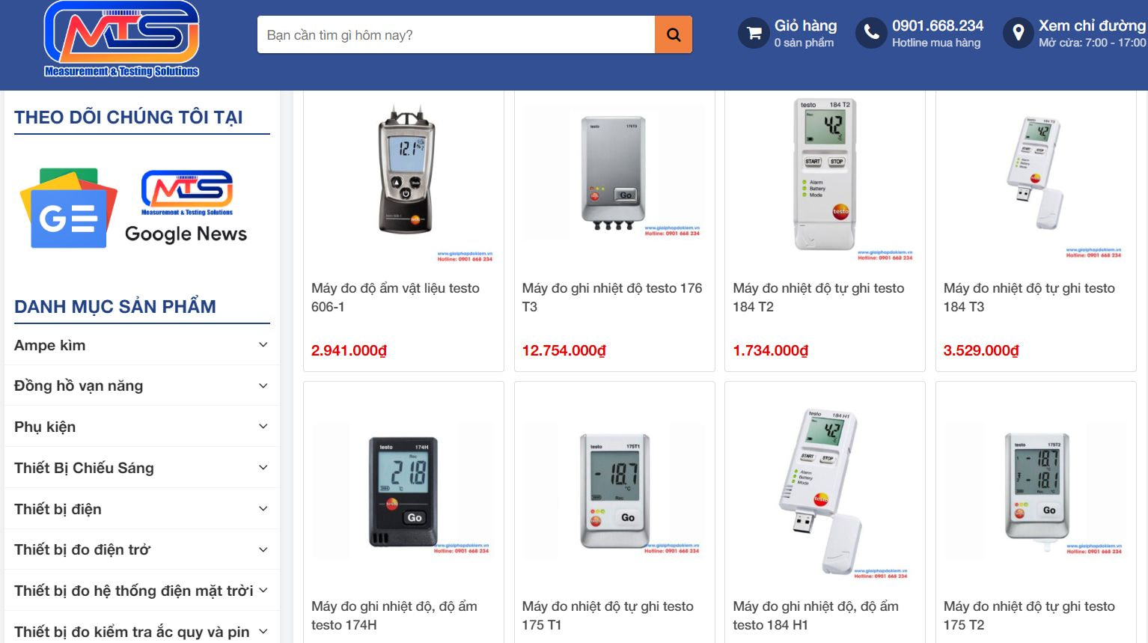This screenshot has width=1148, height=643.
Task: Expand the Đồng hồ vạn năng chevron
Action: pyautogui.click(x=263, y=386)
